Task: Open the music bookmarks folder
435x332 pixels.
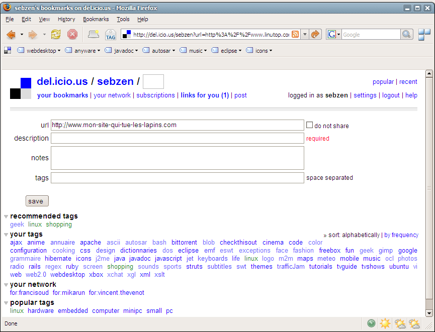Action: tap(193, 50)
